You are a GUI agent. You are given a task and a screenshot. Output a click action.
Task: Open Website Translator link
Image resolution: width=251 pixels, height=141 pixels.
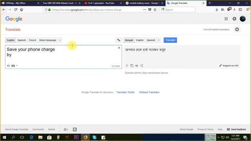click(x=149, y=92)
